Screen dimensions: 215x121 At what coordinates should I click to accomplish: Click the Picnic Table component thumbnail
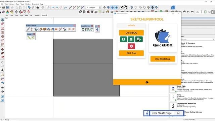[x=173, y=89]
